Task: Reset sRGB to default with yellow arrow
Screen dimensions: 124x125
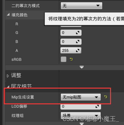Action: [71, 59]
